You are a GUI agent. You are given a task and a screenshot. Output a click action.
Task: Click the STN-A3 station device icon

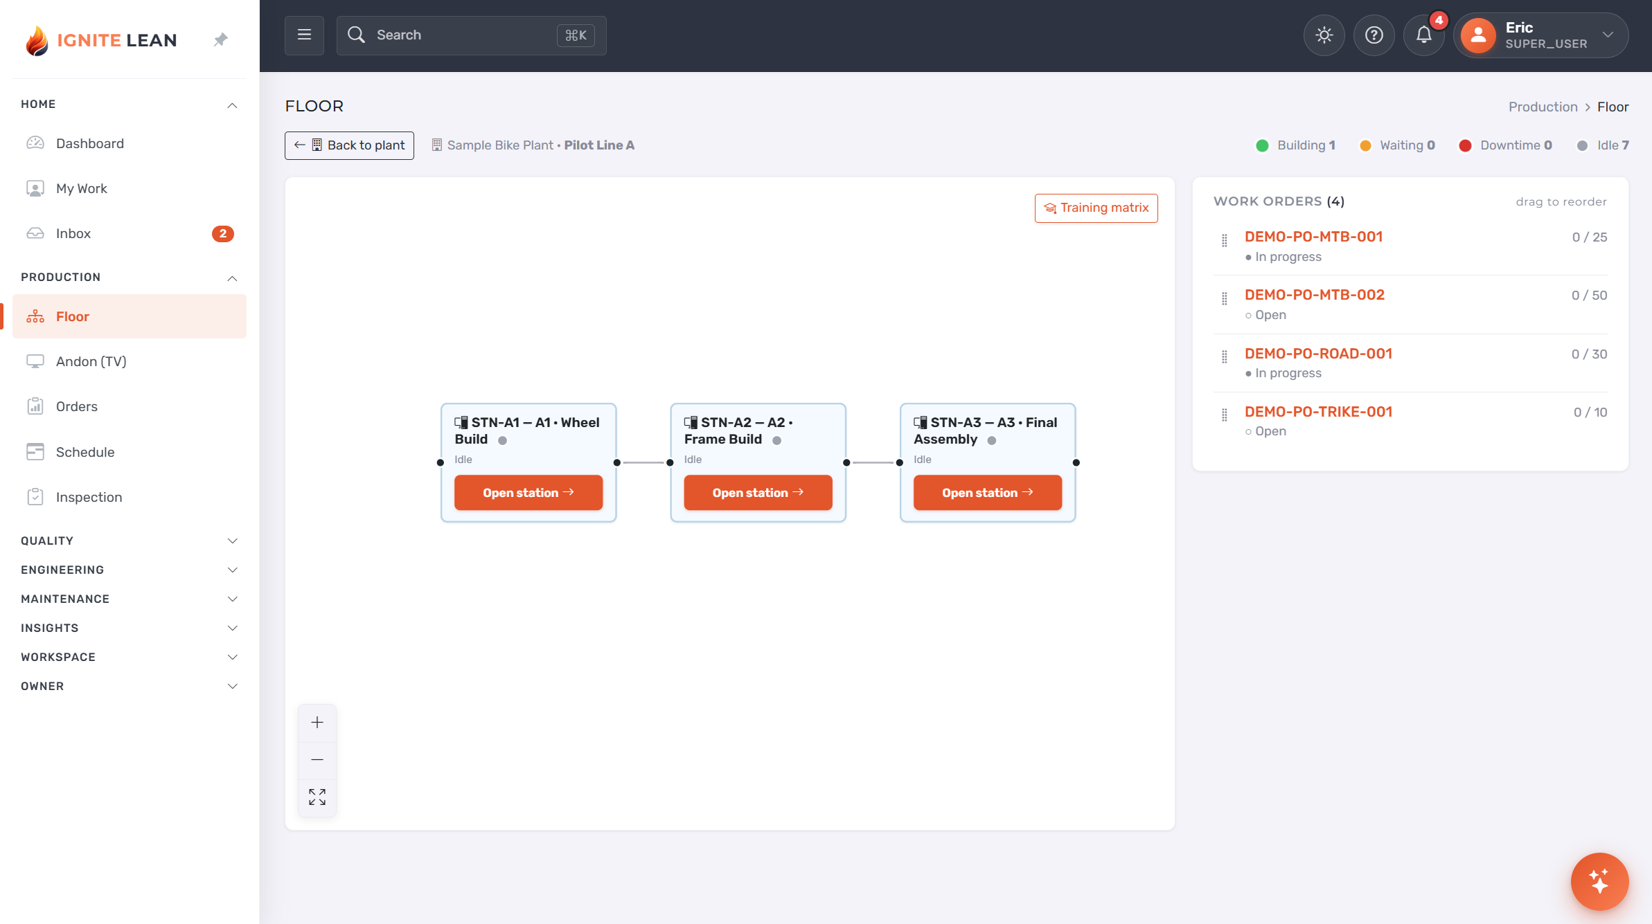[920, 422]
